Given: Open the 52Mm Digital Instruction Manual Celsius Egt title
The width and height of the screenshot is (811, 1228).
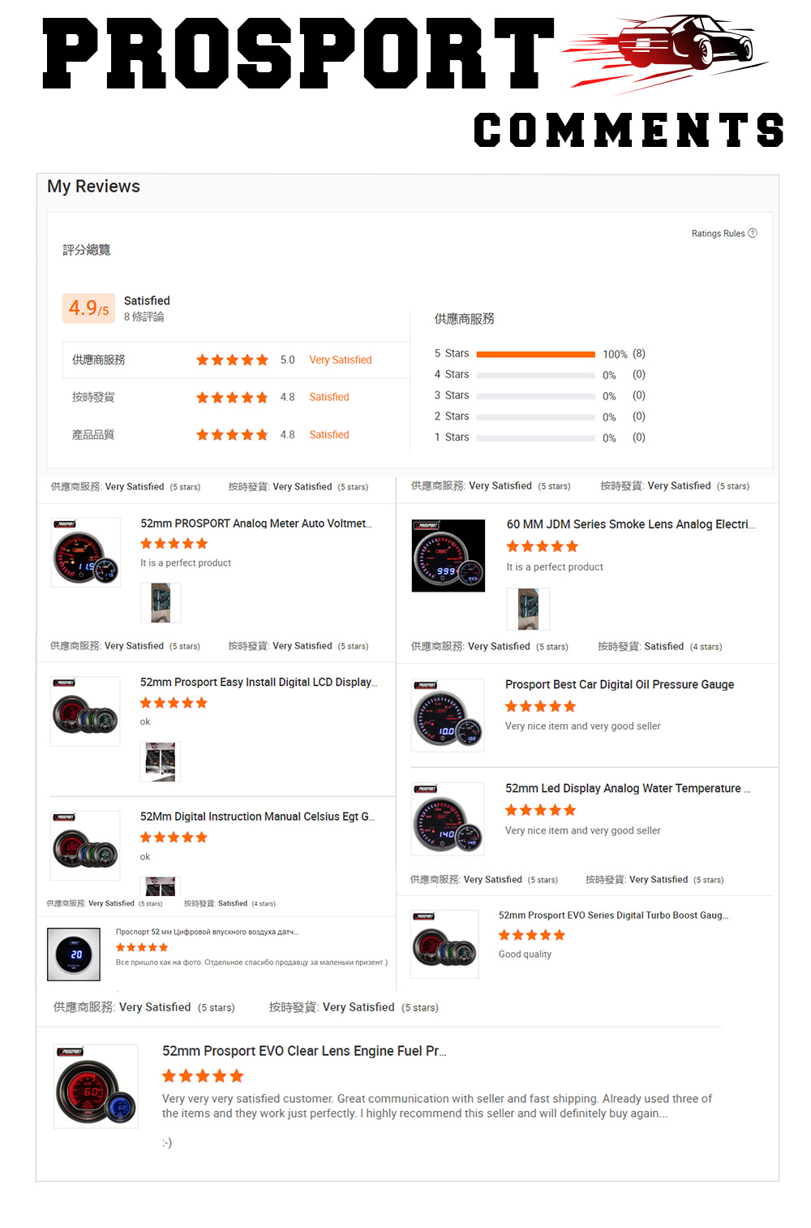Looking at the screenshot, I should point(257,817).
